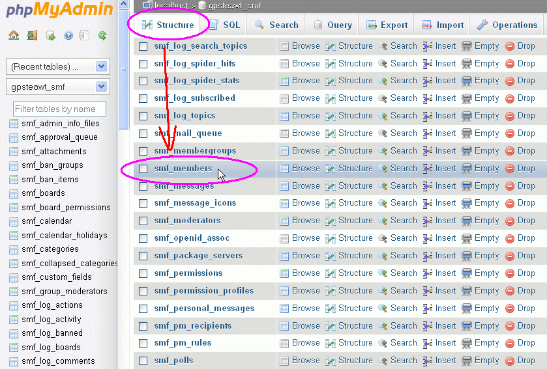Open smf_categories in sidebar list
This screenshot has height=369, width=547.
[x=50, y=249]
